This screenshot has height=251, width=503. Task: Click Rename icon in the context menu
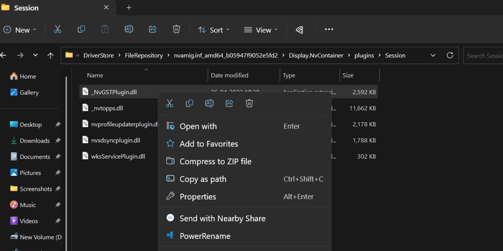click(x=209, y=103)
